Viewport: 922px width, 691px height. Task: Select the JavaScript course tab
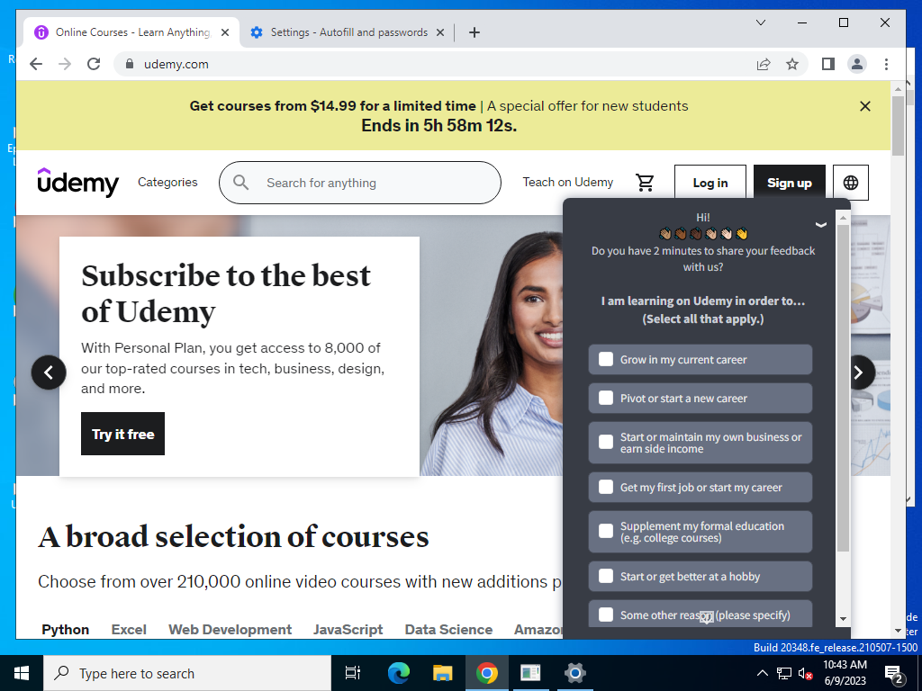[348, 629]
